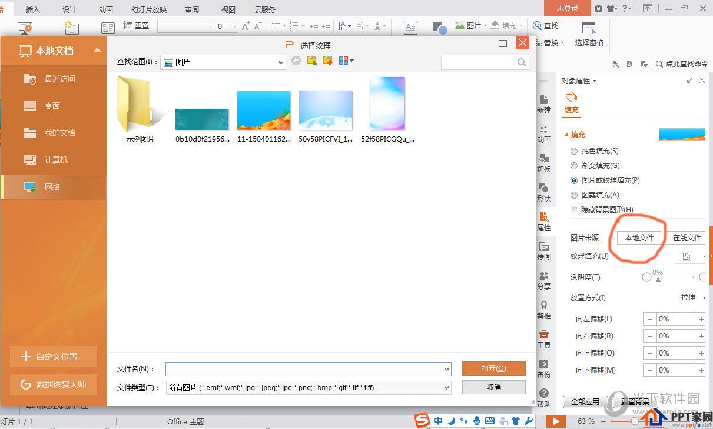Viewport: 713px width, 429px height.
Task: Open the 动画 sidebar panel icon
Action: (544, 133)
